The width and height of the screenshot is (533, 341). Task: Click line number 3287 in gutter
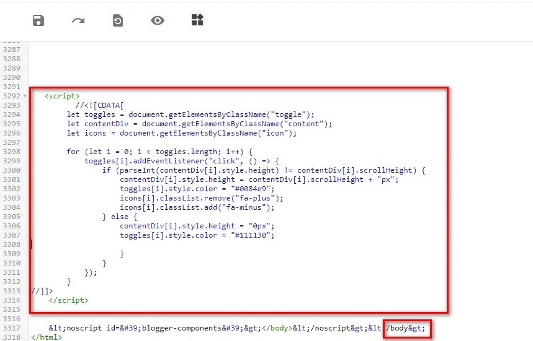click(x=12, y=50)
